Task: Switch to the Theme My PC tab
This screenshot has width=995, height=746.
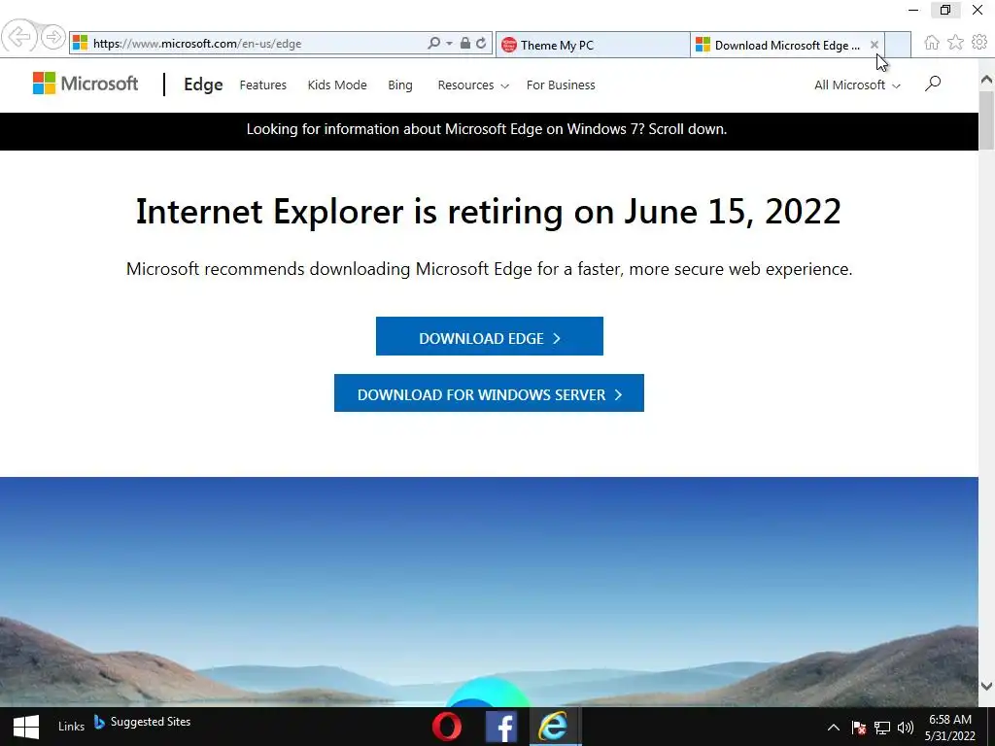Action: coord(593,45)
